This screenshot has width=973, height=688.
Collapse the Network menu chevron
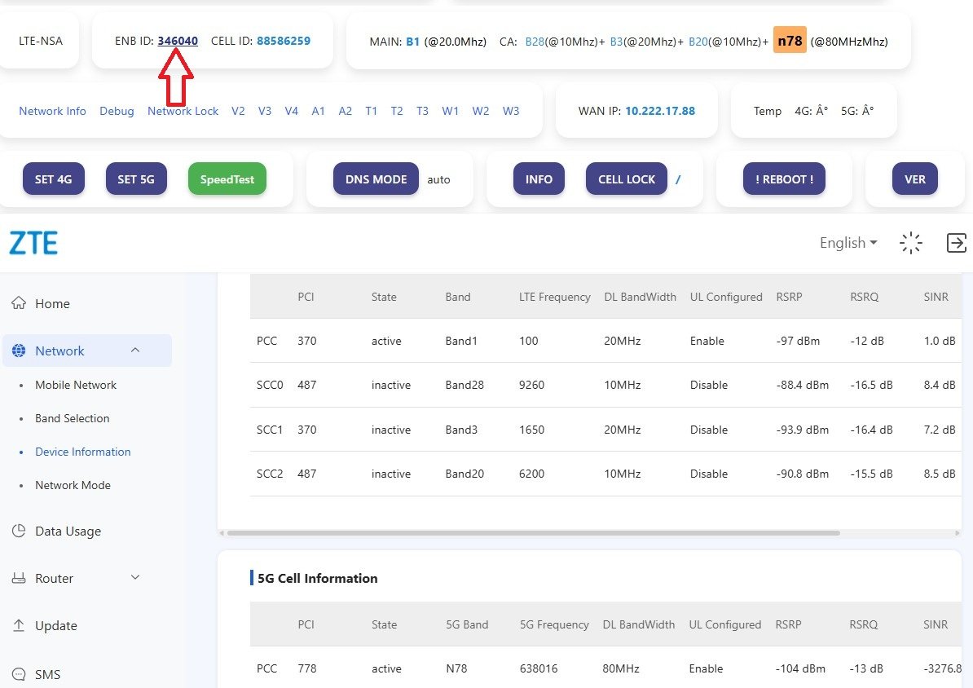click(x=135, y=351)
